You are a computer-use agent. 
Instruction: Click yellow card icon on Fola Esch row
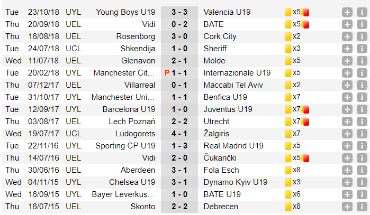click(x=288, y=170)
